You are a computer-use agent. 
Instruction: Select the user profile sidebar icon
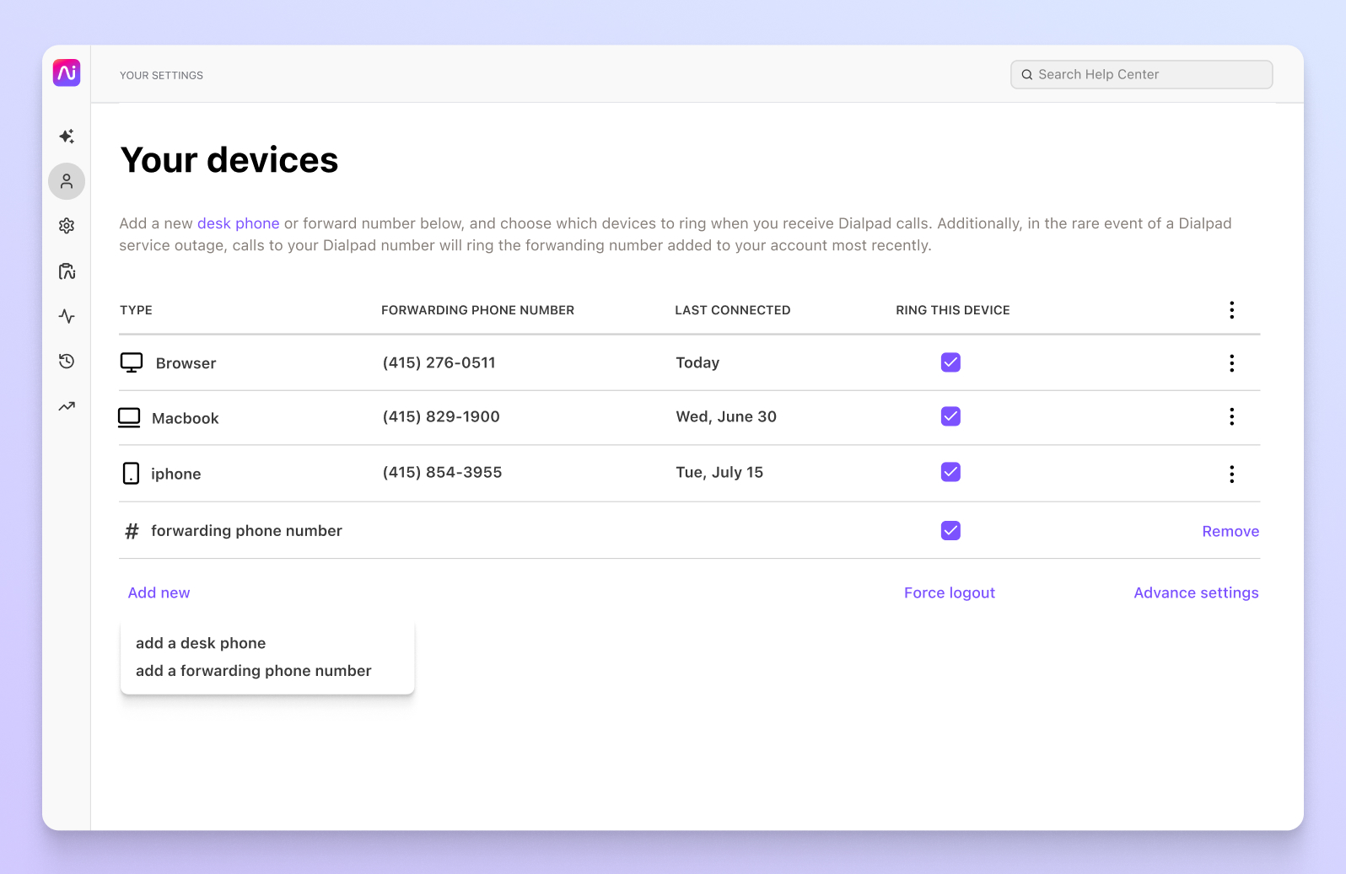coord(67,181)
